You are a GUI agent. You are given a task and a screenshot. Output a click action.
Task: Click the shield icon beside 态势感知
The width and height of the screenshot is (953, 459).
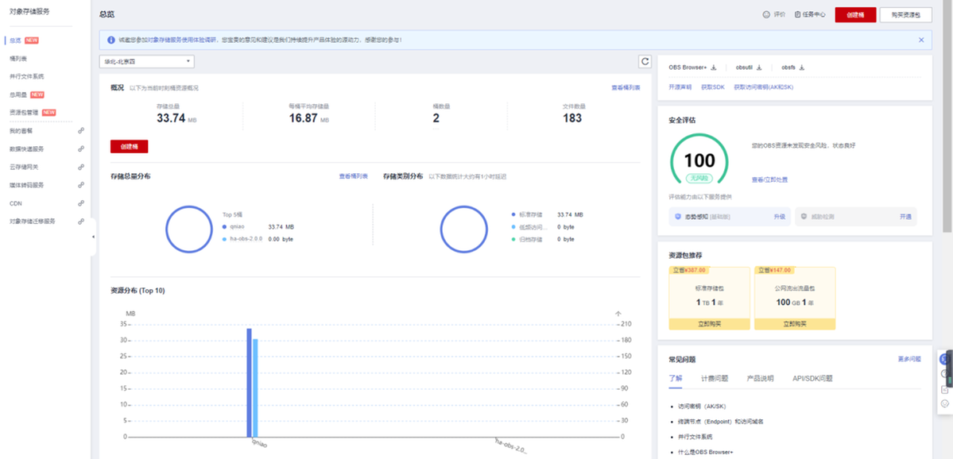pos(678,216)
